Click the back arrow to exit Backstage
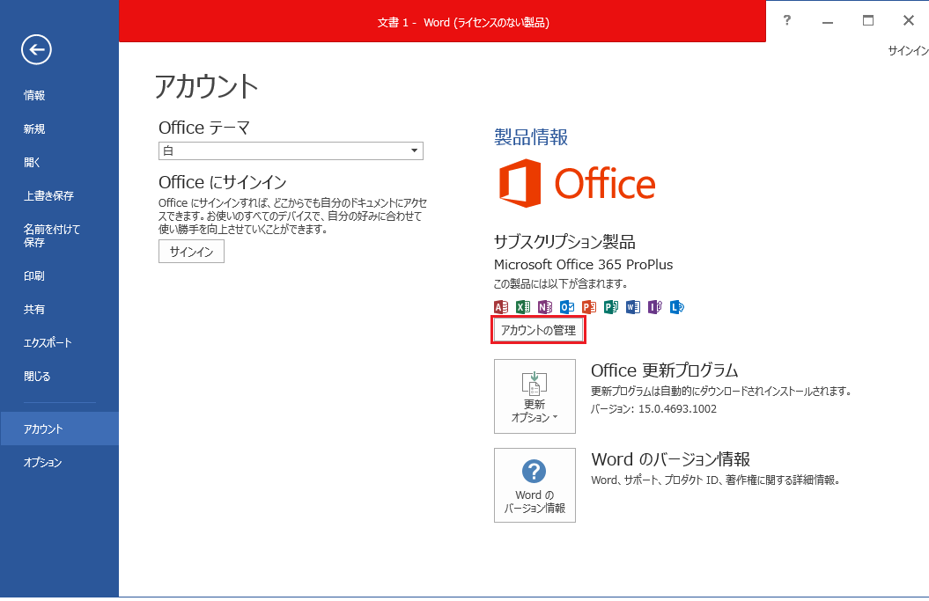 (x=37, y=50)
